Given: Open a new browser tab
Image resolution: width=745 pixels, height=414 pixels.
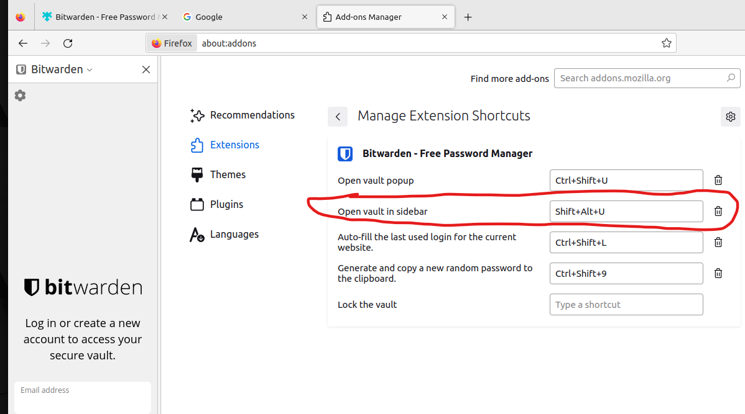Looking at the screenshot, I should pyautogui.click(x=468, y=17).
